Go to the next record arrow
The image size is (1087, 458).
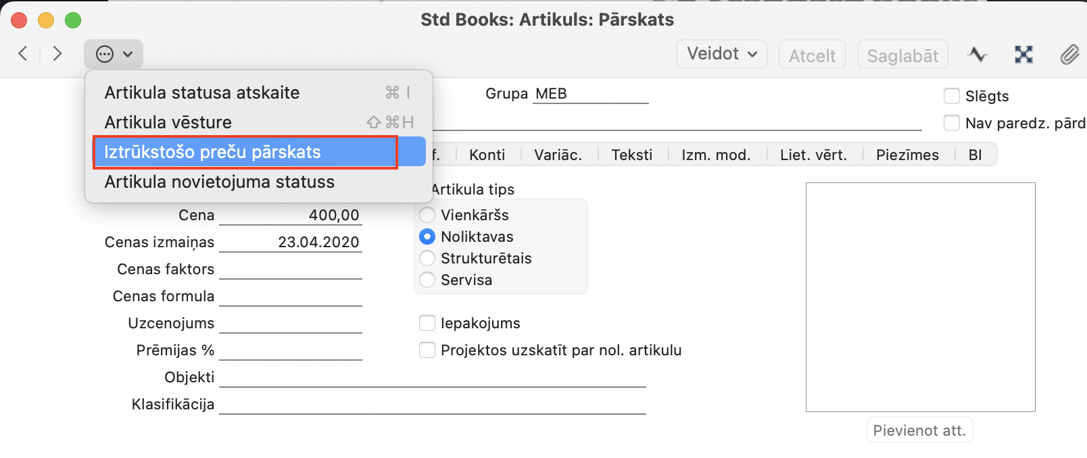[57, 54]
